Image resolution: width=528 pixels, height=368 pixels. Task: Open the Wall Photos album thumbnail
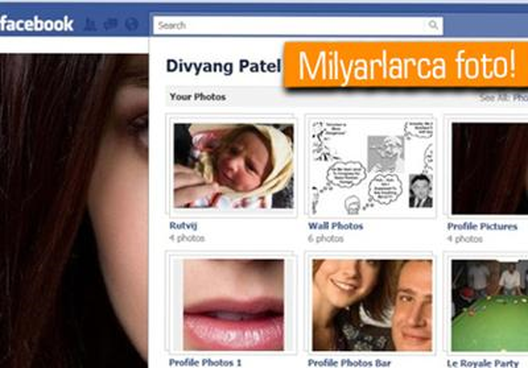click(x=371, y=166)
